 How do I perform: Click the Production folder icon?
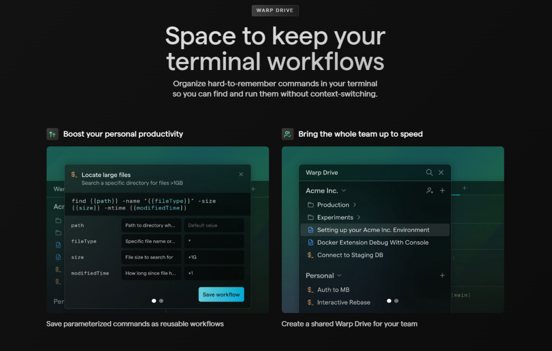[310, 205]
